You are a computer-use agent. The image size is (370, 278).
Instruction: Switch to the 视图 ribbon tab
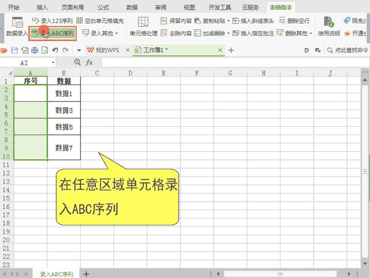[x=189, y=8]
